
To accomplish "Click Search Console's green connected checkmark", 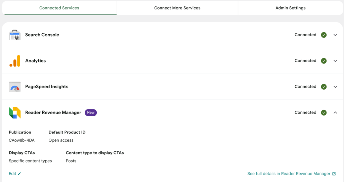I will click(324, 35).
